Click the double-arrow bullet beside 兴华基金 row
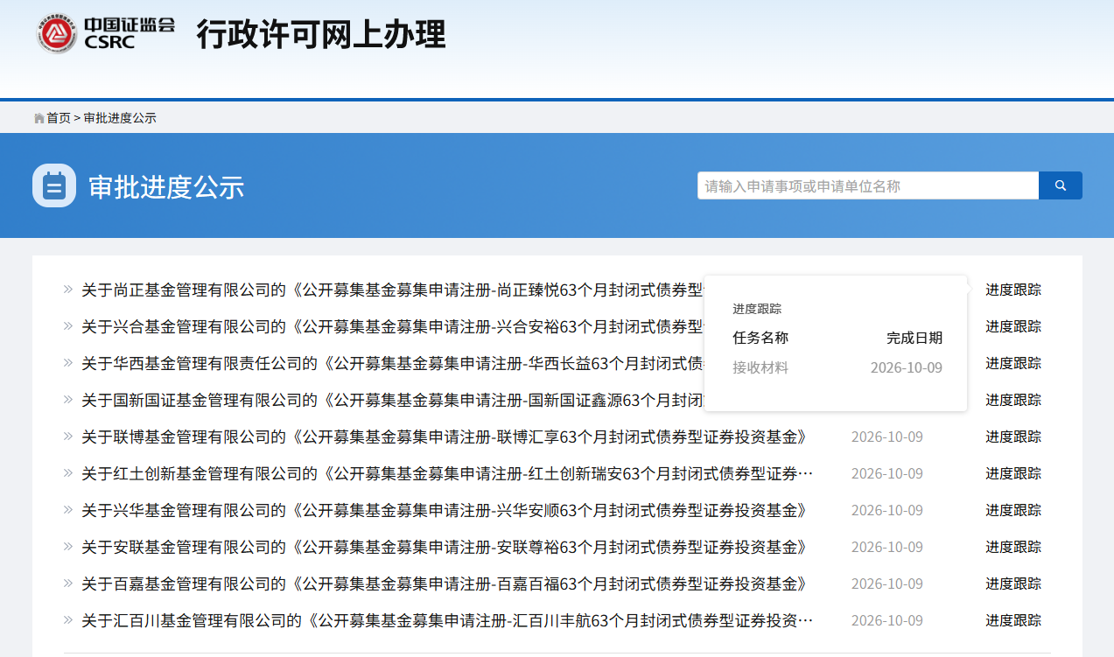The image size is (1114, 657). tap(68, 509)
